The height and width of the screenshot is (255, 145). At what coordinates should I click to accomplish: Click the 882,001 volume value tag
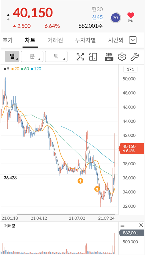point(131,233)
